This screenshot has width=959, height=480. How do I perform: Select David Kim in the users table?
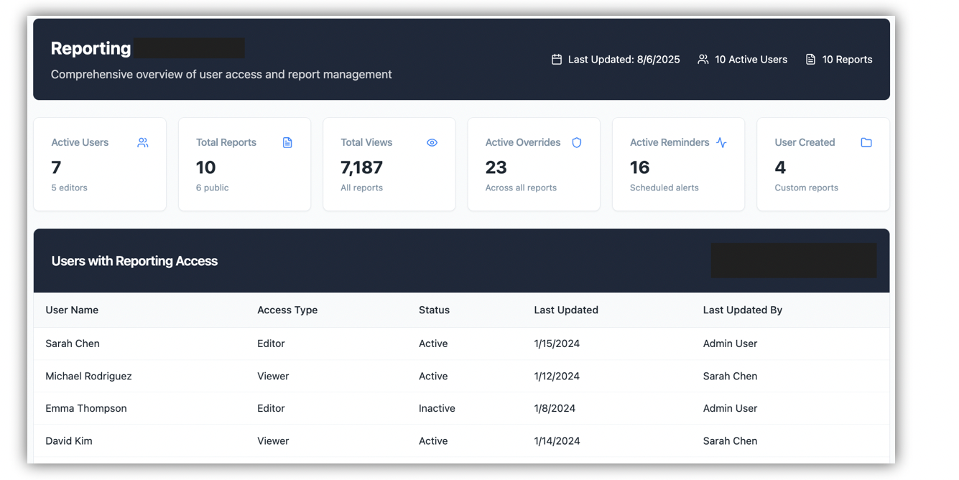(x=69, y=440)
